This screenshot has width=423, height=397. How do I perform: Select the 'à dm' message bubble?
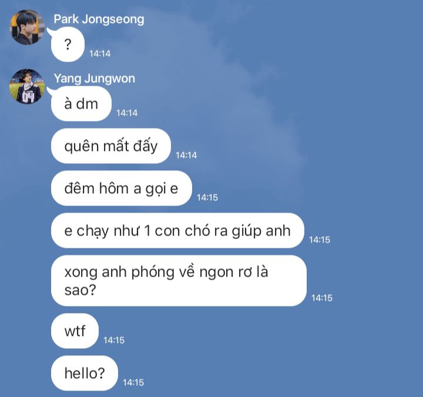pyautogui.click(x=81, y=104)
